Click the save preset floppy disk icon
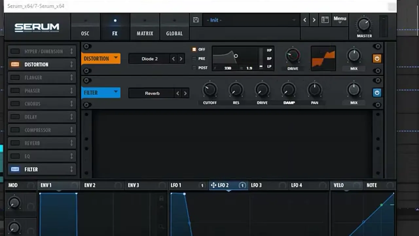The height and width of the screenshot is (236, 419). [196, 20]
